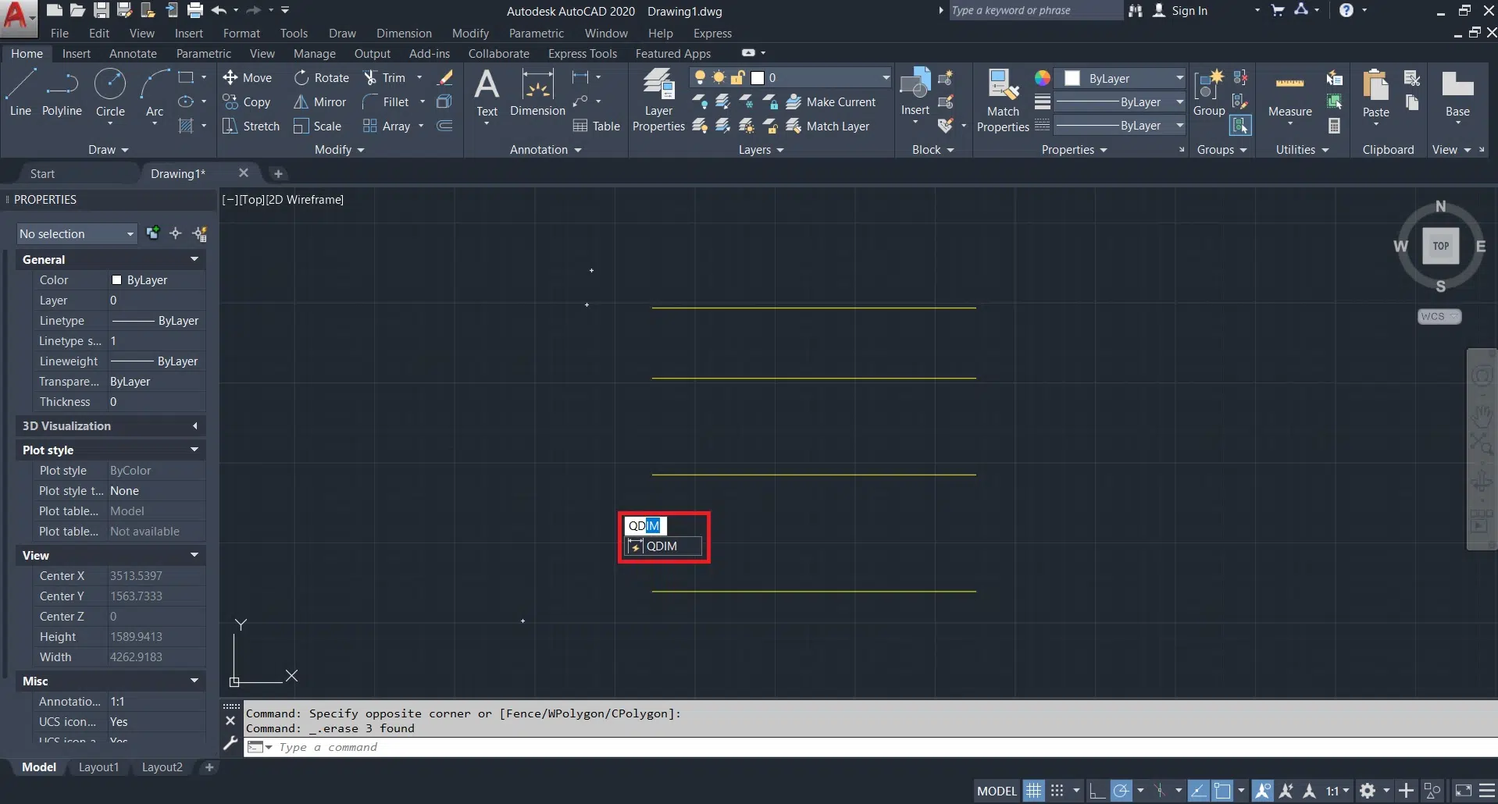Image resolution: width=1498 pixels, height=804 pixels.
Task: Click the Layout1 tab
Action: (x=98, y=767)
